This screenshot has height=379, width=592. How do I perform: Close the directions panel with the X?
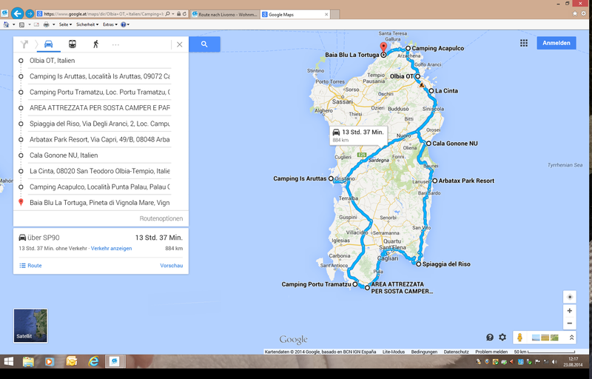(x=179, y=44)
